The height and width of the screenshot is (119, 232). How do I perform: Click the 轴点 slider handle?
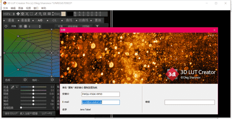click(33, 101)
